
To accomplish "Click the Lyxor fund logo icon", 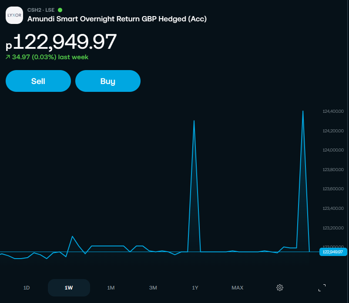I will point(14,15).
